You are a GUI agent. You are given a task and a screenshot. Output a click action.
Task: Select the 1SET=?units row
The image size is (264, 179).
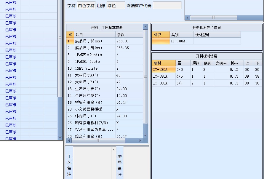click(105, 68)
